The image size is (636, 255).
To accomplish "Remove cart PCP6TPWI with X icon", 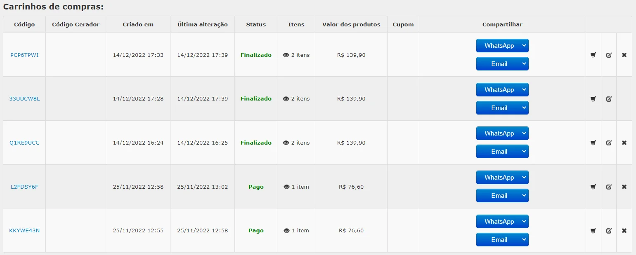I will pos(624,55).
